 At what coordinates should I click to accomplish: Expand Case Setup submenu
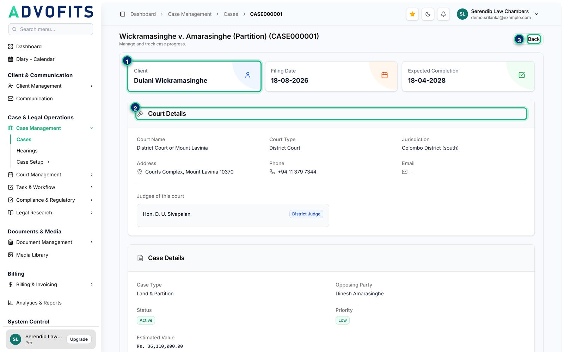tap(33, 162)
